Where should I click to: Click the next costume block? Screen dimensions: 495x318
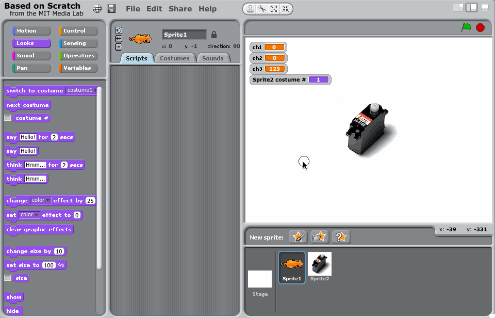click(x=28, y=105)
